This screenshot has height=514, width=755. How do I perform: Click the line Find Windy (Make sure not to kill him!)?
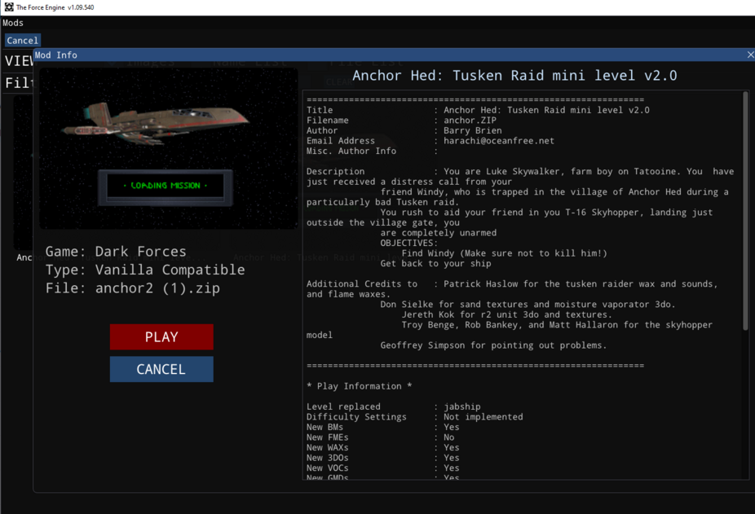tap(504, 253)
